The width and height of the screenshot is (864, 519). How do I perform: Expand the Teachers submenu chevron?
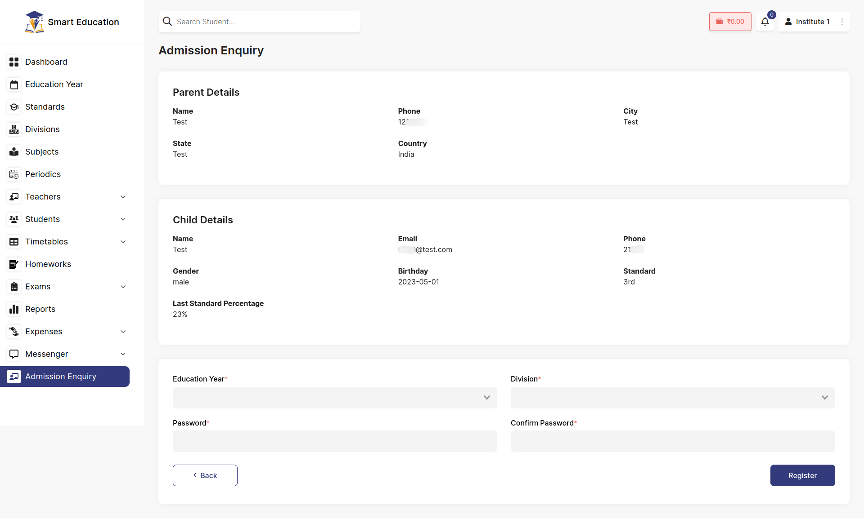(x=123, y=197)
